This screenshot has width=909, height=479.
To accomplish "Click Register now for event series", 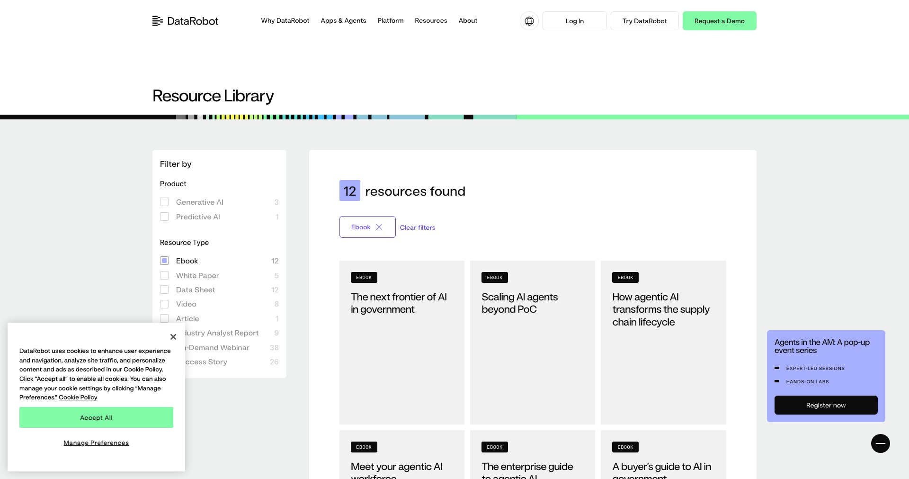I will 826,405.
